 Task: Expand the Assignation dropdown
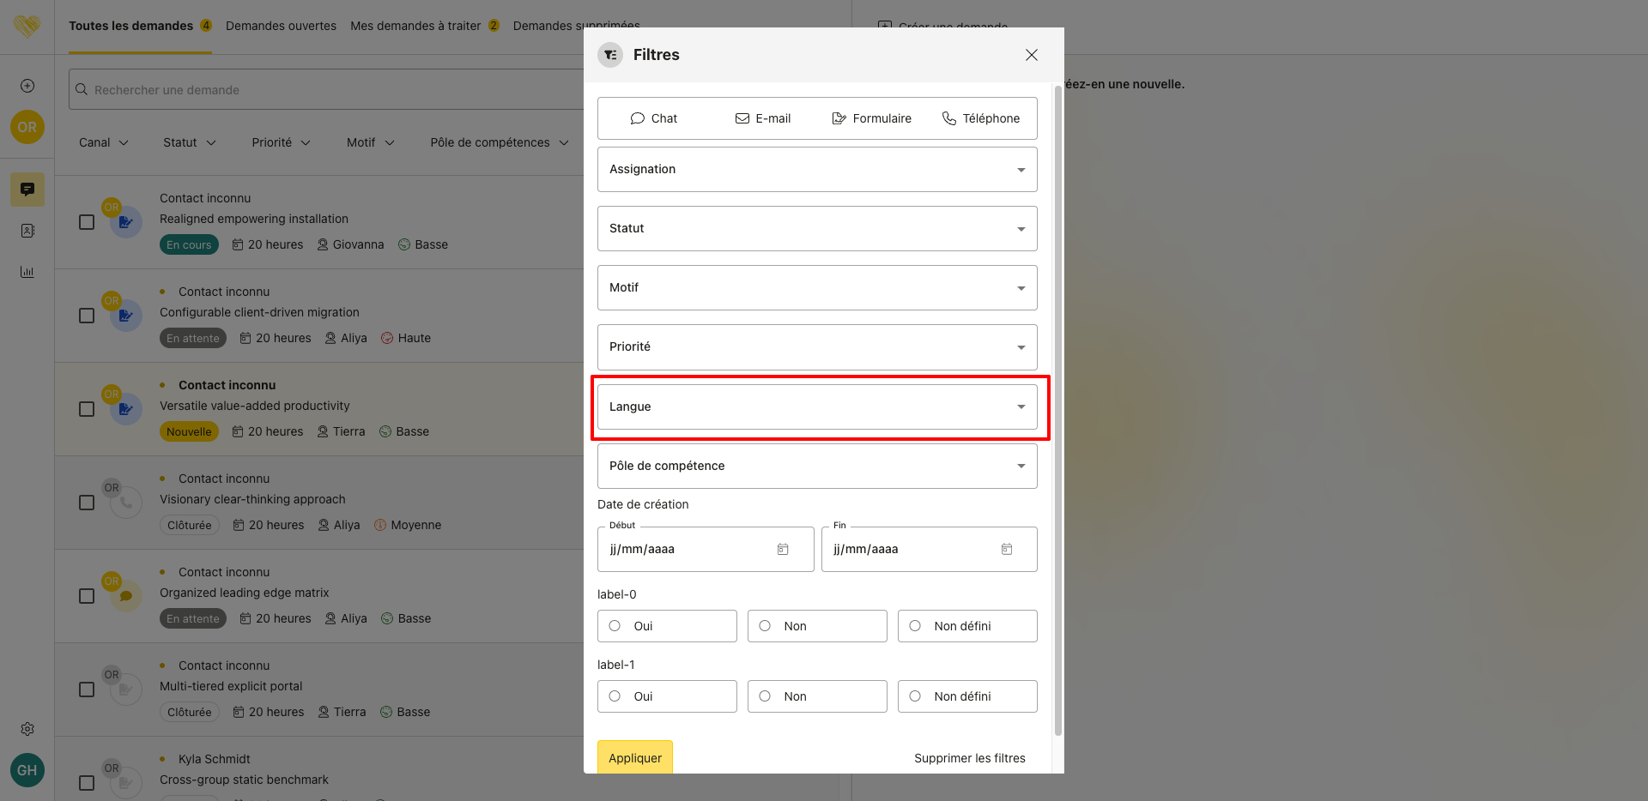tap(817, 169)
